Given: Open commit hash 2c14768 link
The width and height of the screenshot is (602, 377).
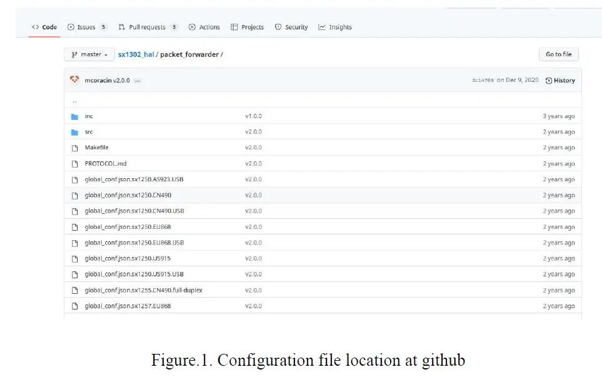Looking at the screenshot, I should (483, 81).
